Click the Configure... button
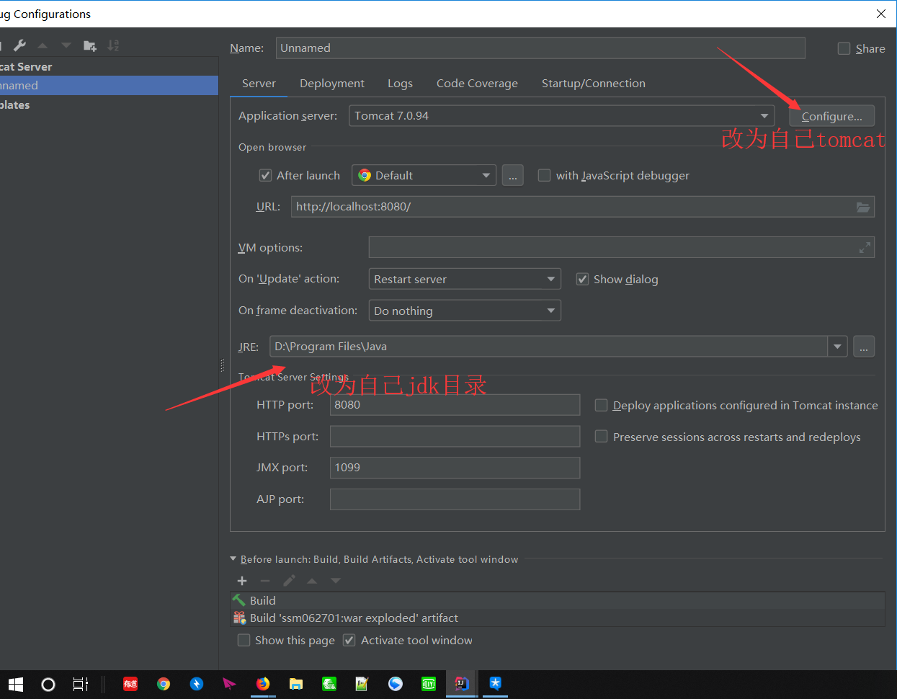The height and width of the screenshot is (699, 897). (x=831, y=116)
